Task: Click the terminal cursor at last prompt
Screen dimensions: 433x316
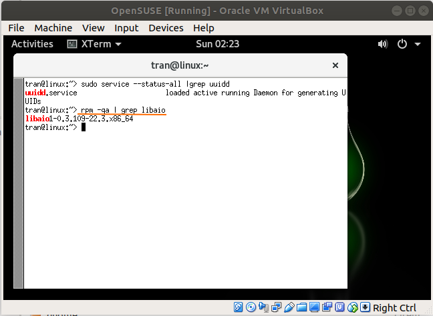Action: click(84, 127)
